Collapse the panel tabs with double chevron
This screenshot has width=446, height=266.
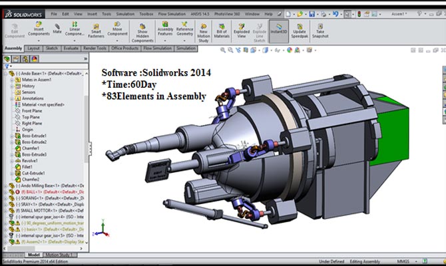(x=85, y=59)
